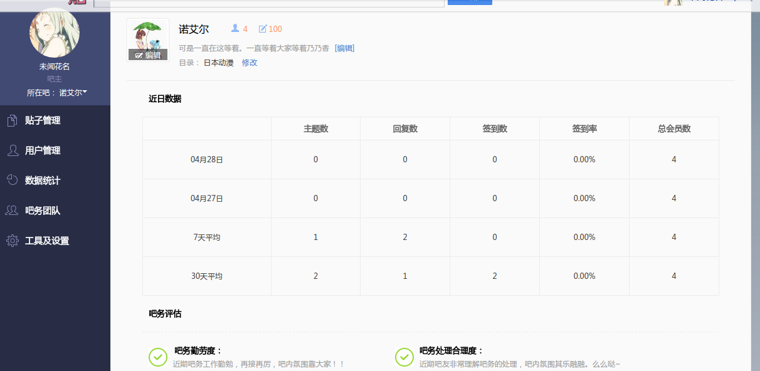Click the blue search button at top

(x=470, y=3)
